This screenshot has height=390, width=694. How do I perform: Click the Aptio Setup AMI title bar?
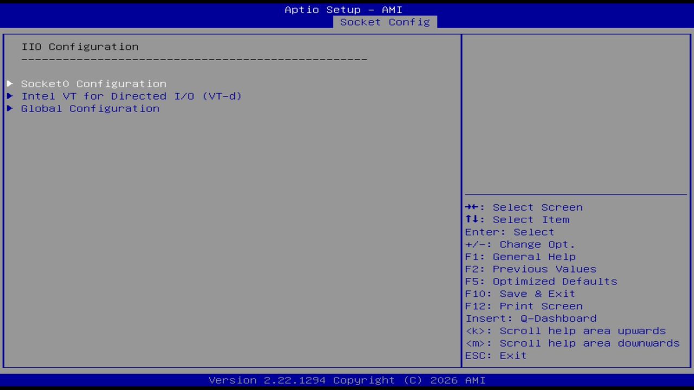344,9
